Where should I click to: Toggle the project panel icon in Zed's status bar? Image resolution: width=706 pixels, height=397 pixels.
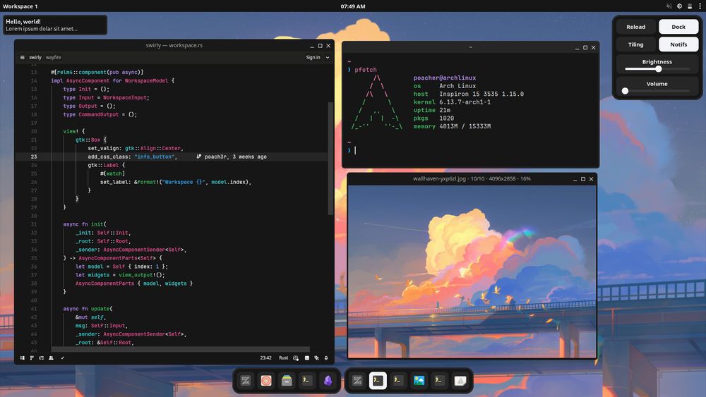click(22, 358)
